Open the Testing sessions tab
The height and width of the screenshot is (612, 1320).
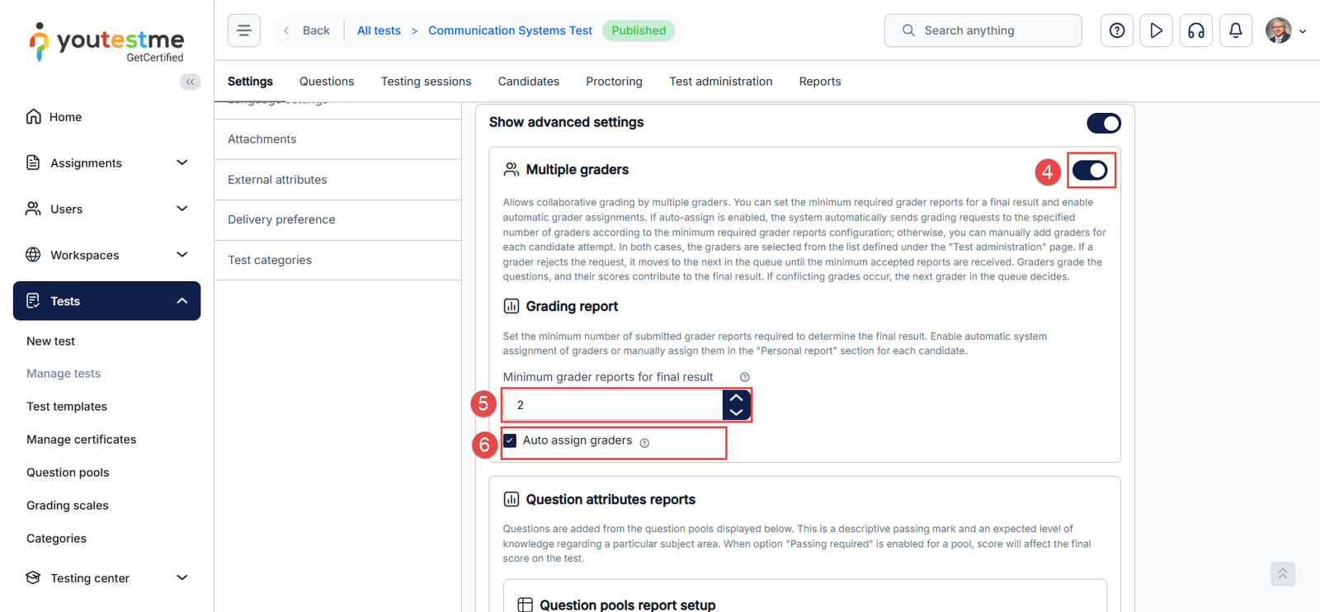(x=426, y=81)
